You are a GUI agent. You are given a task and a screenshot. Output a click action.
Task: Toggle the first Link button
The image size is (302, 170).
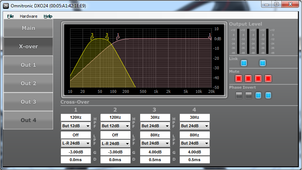[x=244, y=63]
